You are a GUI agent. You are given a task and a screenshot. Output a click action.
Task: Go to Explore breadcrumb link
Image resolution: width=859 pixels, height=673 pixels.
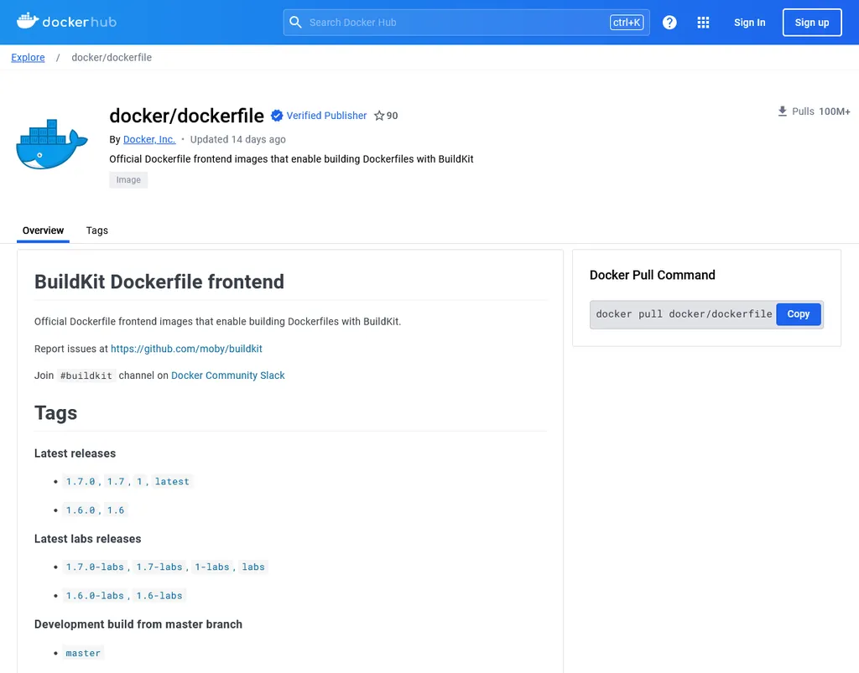pos(28,58)
